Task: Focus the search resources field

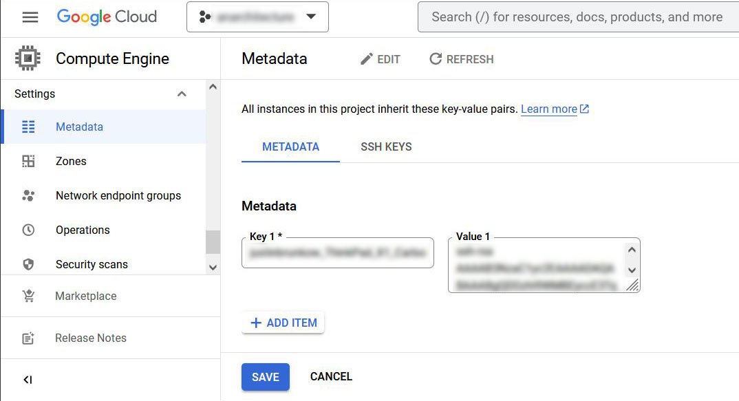Action: [578, 17]
